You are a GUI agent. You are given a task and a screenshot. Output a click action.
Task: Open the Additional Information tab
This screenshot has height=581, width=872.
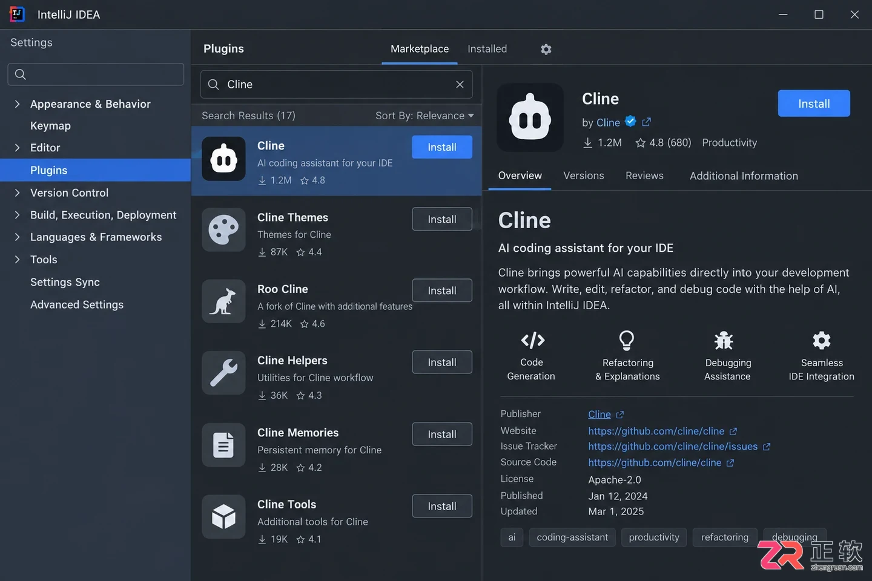pyautogui.click(x=744, y=176)
